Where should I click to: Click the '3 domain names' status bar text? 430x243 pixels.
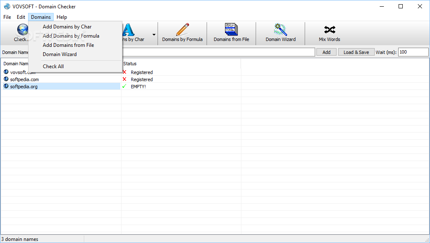pos(20,239)
